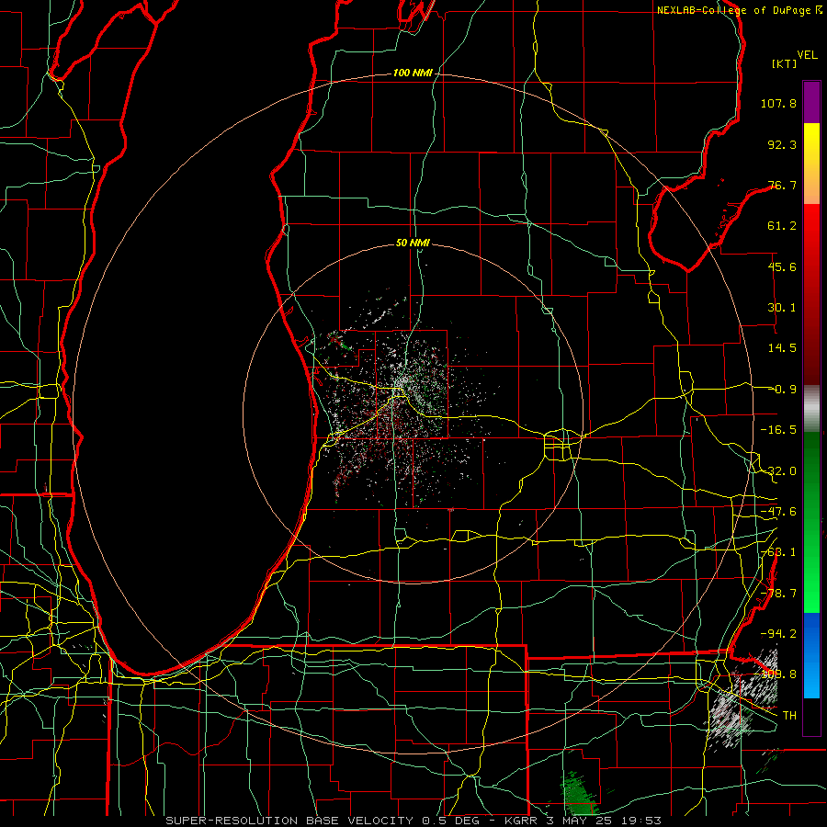Image resolution: width=827 pixels, height=827 pixels.
Task: Click the 14.5 velocity scale value
Action: pyautogui.click(x=782, y=348)
